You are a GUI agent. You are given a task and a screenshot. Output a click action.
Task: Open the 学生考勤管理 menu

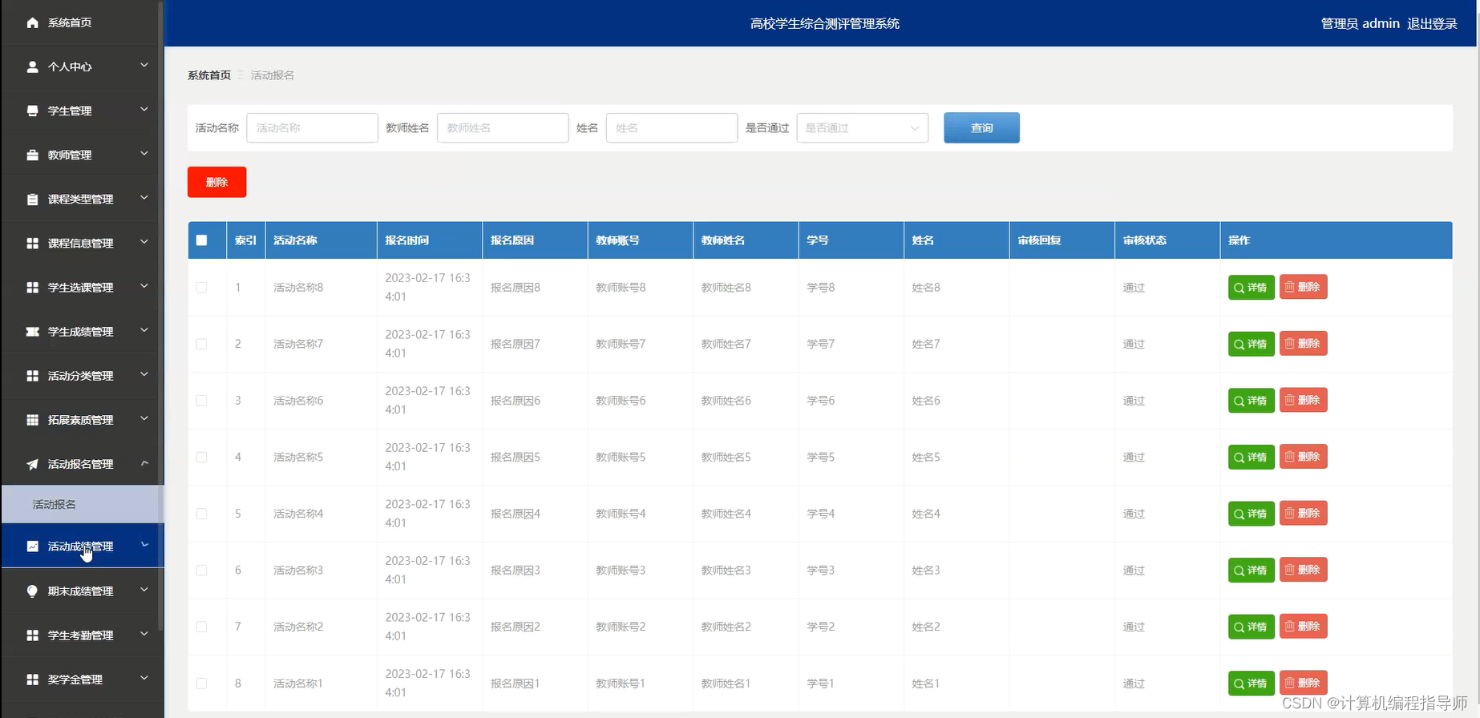coord(81,635)
